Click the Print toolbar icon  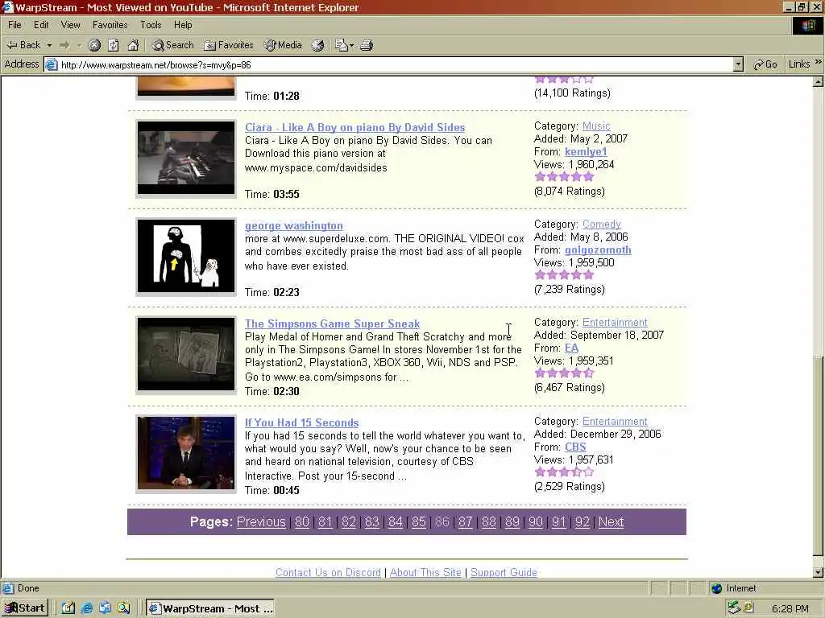367,45
